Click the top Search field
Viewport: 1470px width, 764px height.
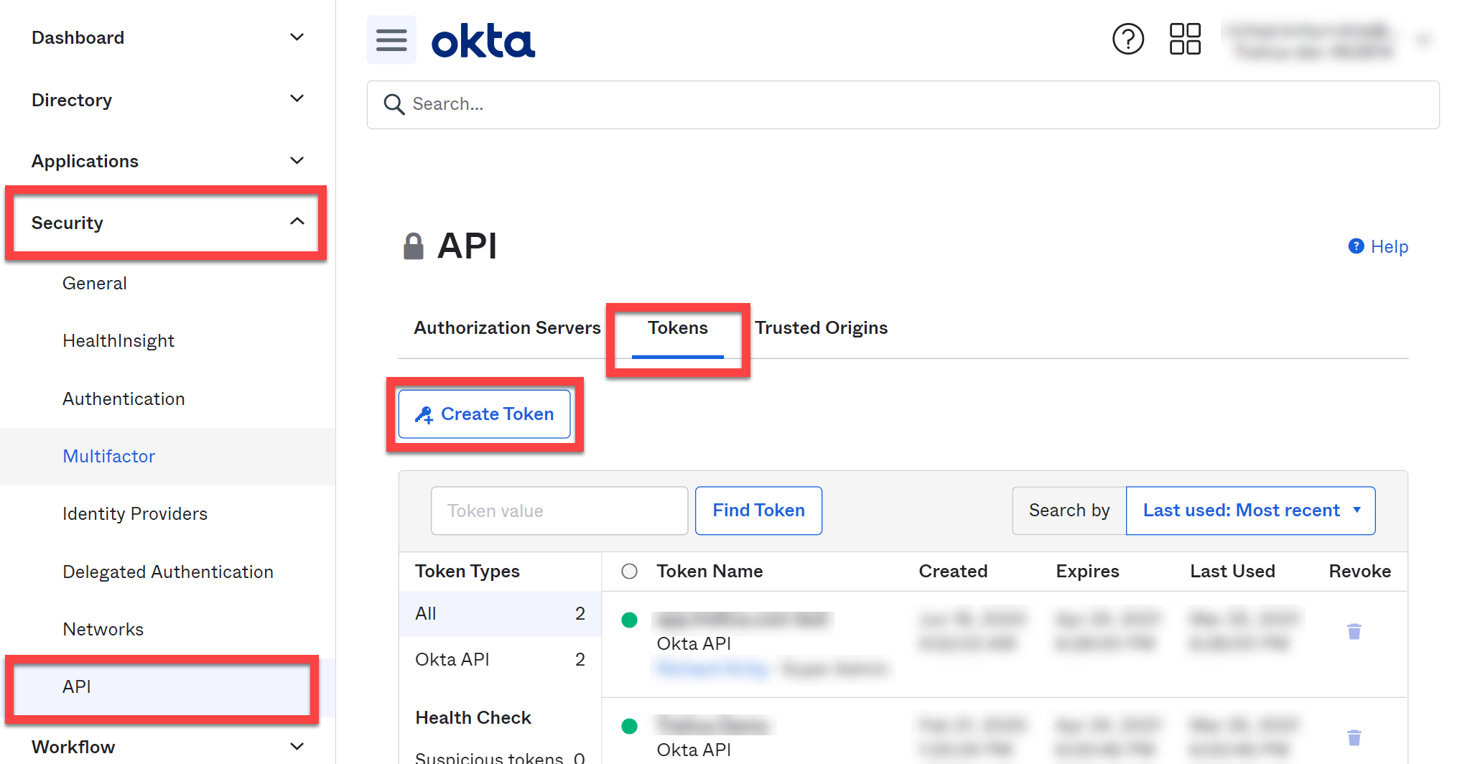pos(903,105)
